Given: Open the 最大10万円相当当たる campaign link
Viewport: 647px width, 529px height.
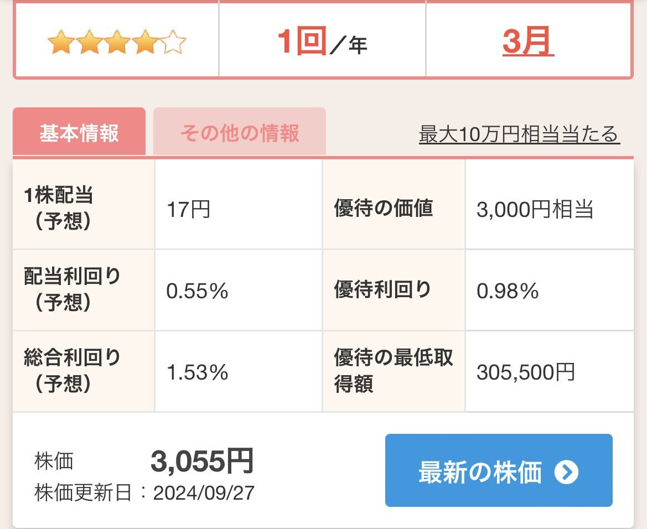Looking at the screenshot, I should pyautogui.click(x=519, y=133).
